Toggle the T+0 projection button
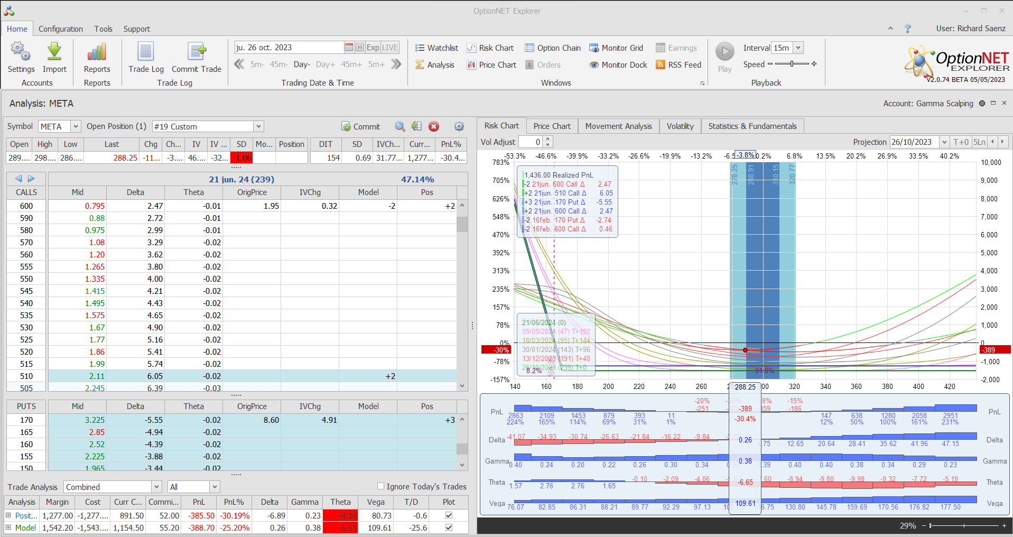 pos(961,142)
